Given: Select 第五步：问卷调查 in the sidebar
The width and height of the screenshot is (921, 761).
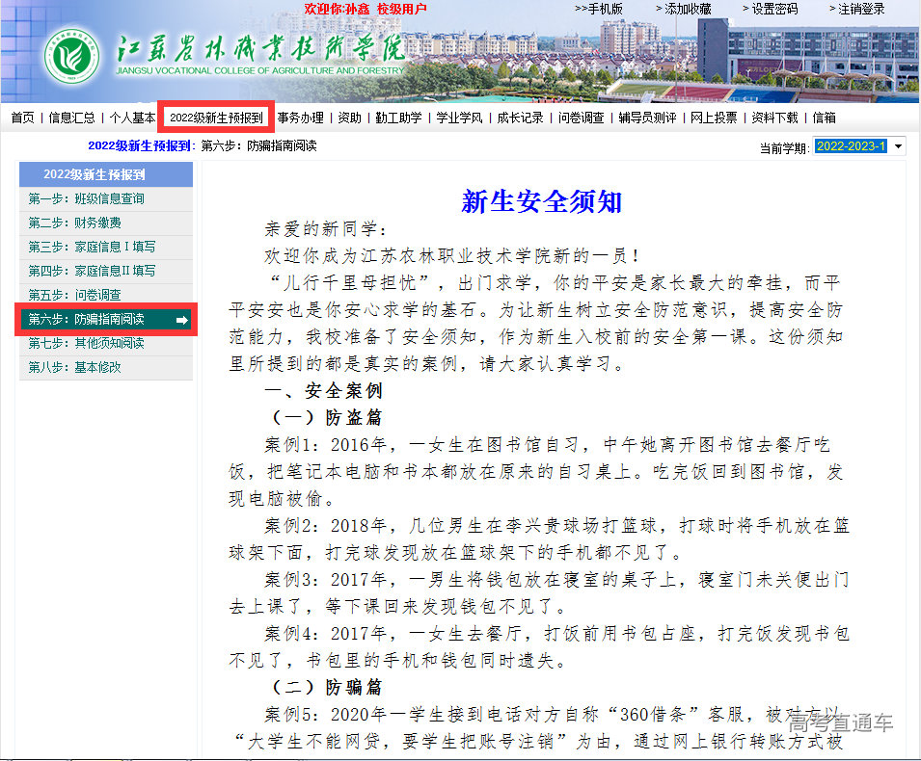Looking at the screenshot, I should (75, 295).
